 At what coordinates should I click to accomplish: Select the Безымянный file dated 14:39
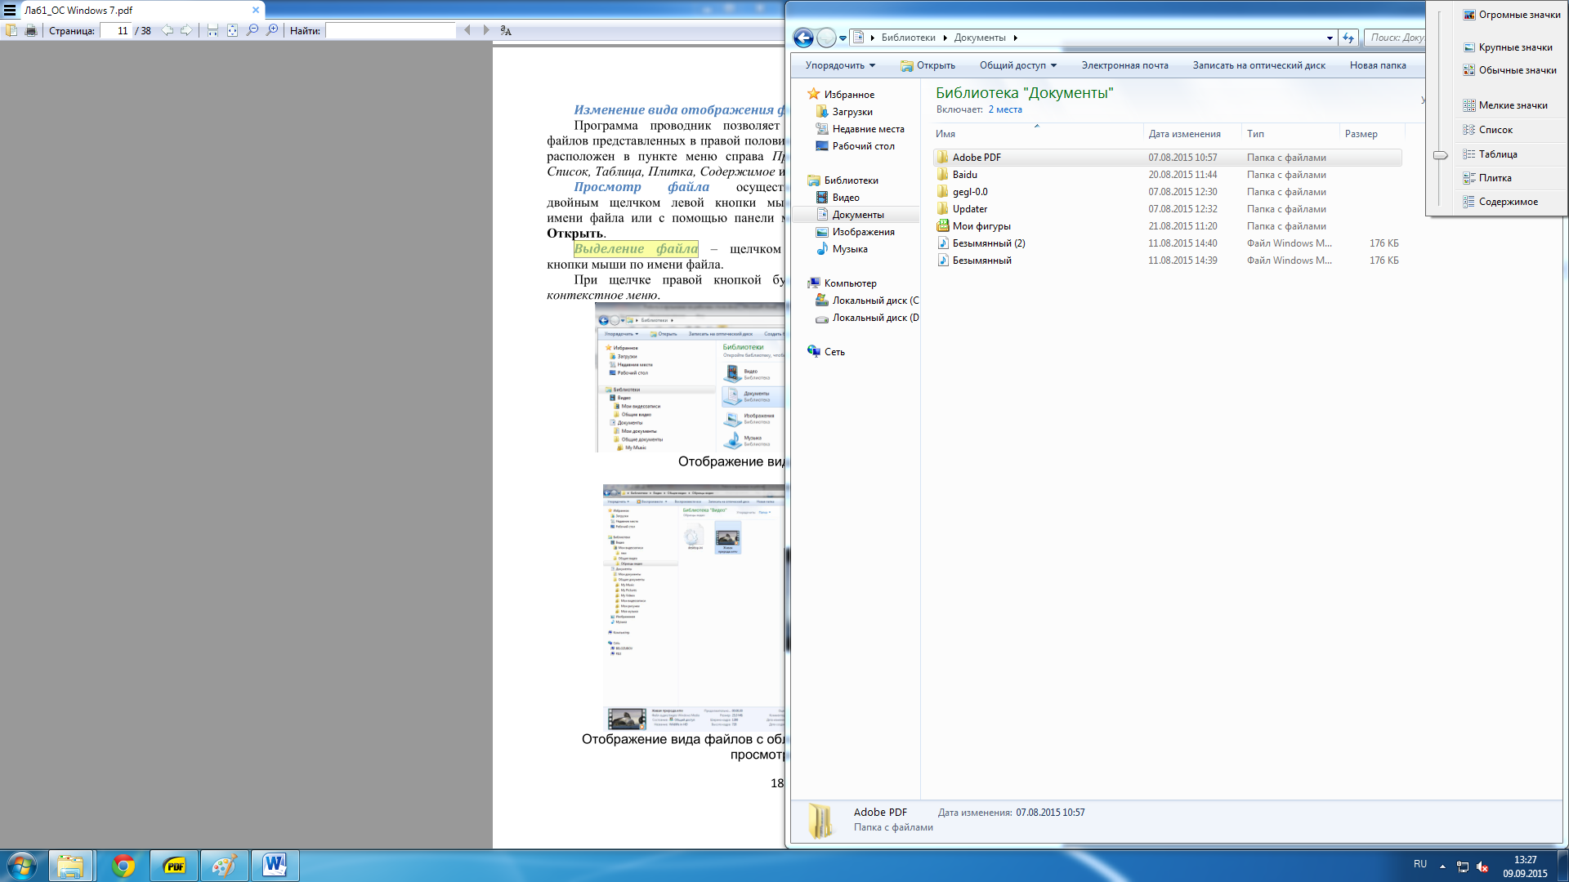(x=1168, y=261)
